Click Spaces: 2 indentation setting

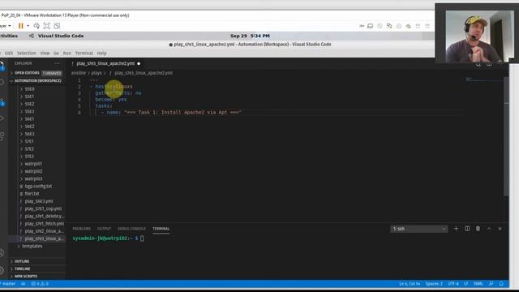pos(434,284)
